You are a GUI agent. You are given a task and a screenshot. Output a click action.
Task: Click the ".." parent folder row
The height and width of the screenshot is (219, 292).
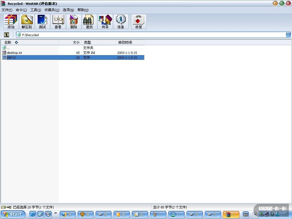(73, 48)
